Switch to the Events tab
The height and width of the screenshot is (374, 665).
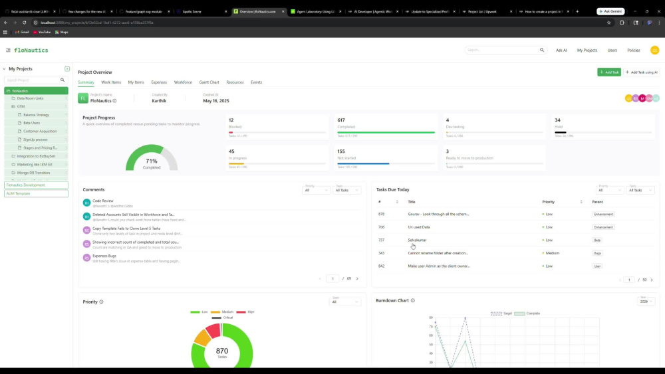point(256,82)
